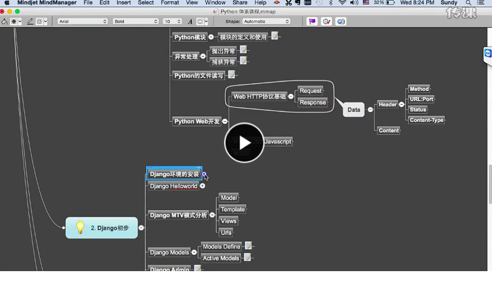Expand the Django Helloworld topic
Viewport: 492px width, 285px height.
point(203,186)
